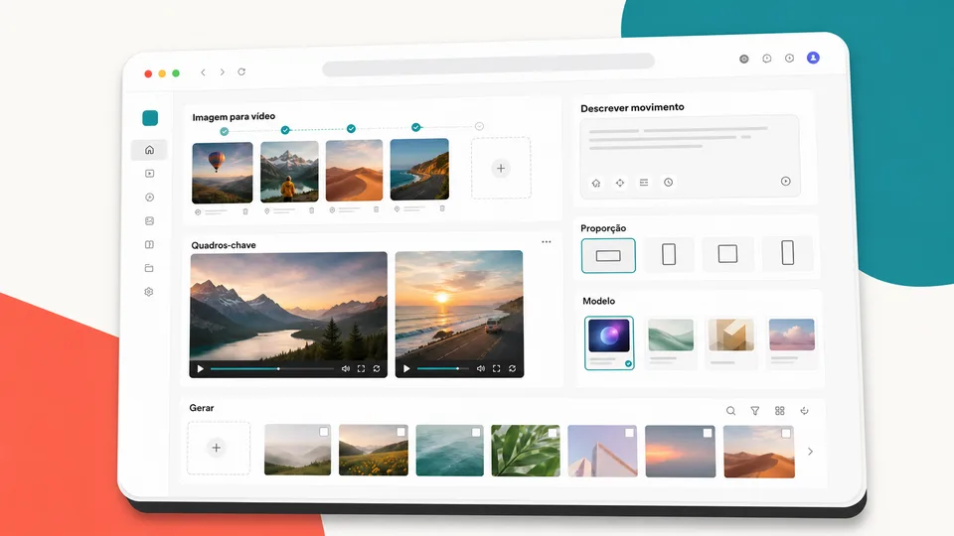
Task: Open the settings gear in sidebar
Action: 149,292
